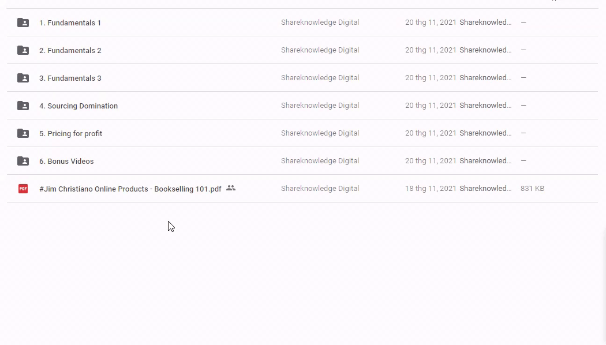This screenshot has height=345, width=606.
Task: Click the Bonus Videos folder icon
Action: click(23, 161)
